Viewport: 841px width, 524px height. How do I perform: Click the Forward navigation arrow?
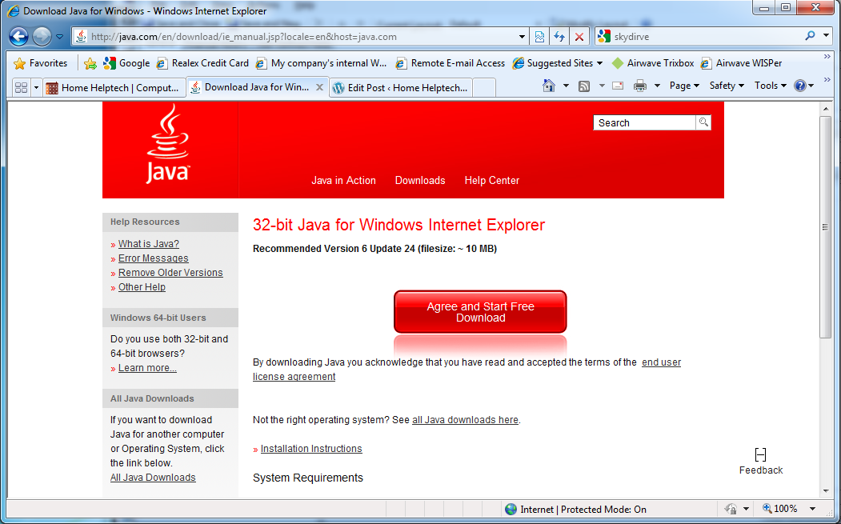coord(42,37)
